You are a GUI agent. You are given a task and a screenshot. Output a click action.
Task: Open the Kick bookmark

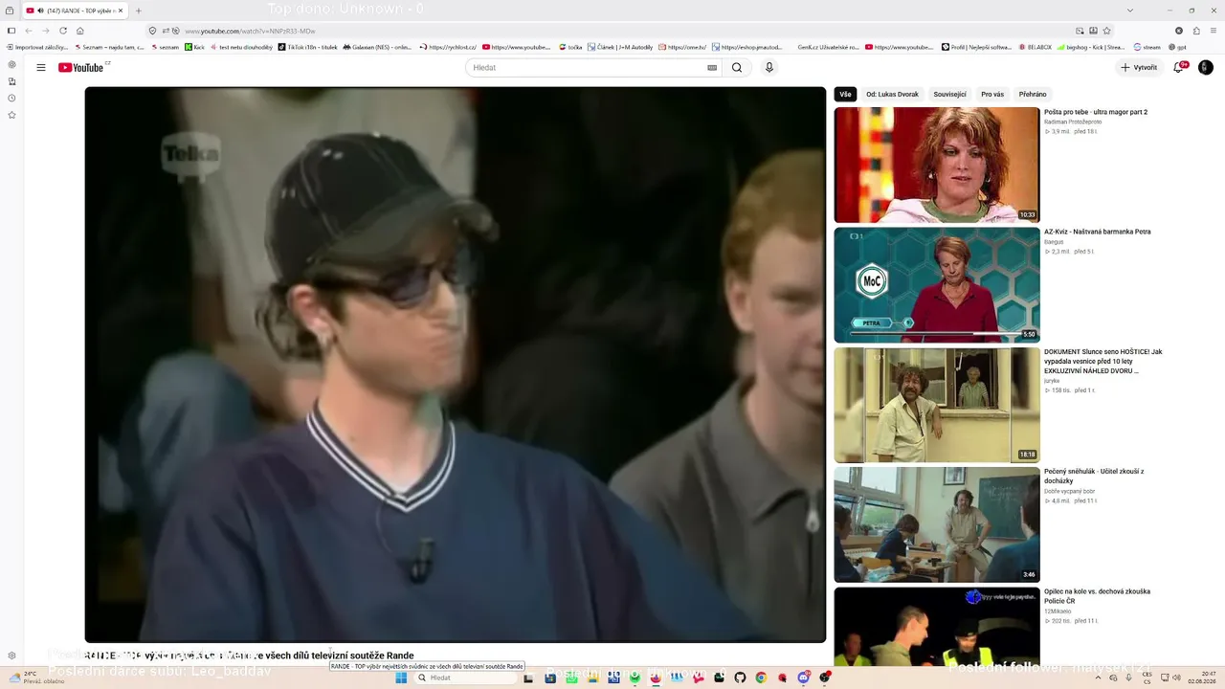coord(195,47)
